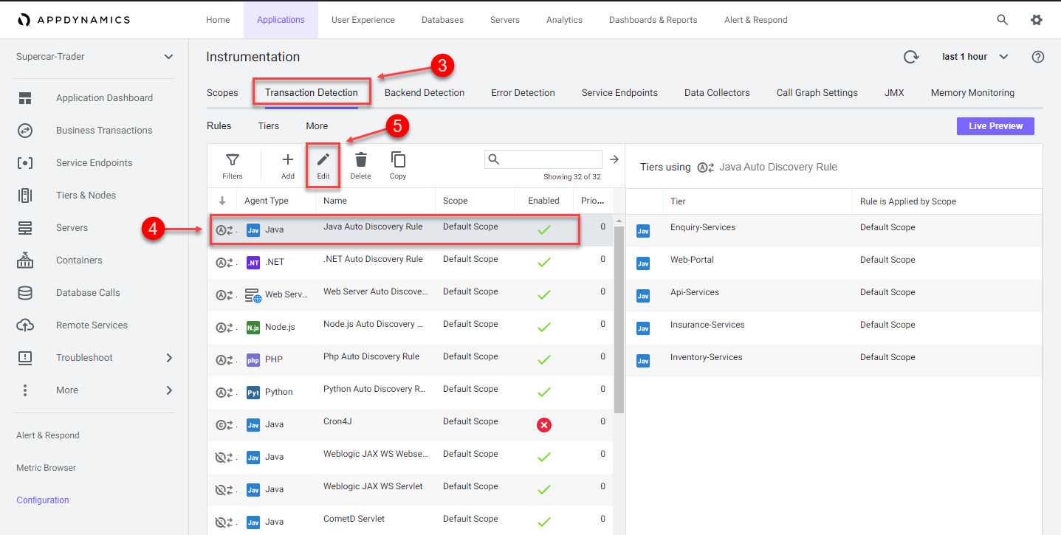Select the Insurance-Services tier row
Screen dimensions: 1061x535
pos(834,328)
